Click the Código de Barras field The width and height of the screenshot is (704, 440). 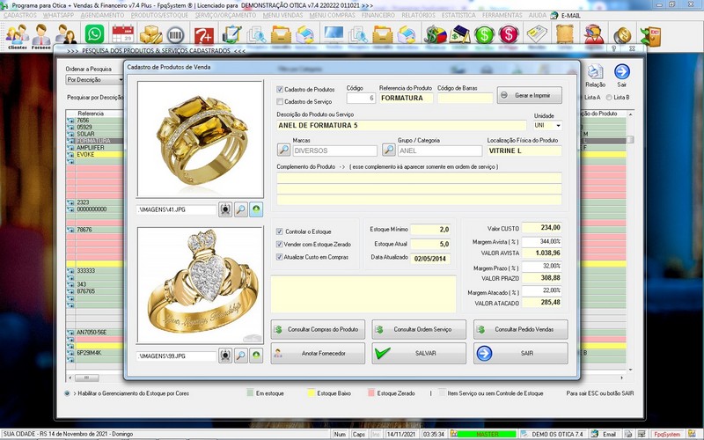tap(466, 98)
